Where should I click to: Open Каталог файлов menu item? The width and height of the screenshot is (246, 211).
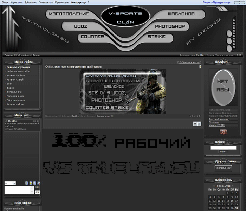[x=15, y=75]
